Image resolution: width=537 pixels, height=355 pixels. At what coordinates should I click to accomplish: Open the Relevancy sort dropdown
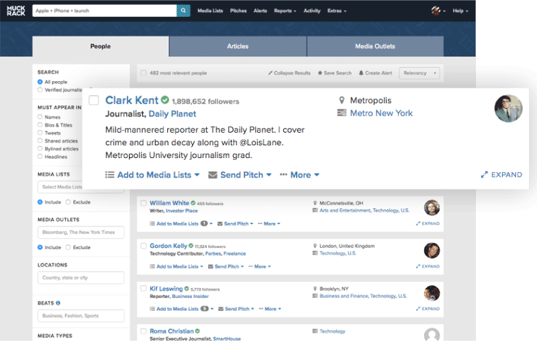[419, 73]
